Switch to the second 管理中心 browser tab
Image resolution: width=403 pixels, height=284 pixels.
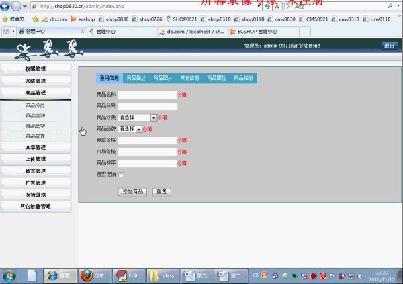(x=122, y=32)
